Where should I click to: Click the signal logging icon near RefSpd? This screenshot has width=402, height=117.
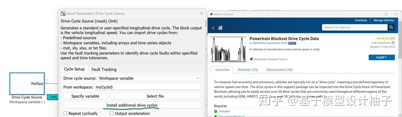pos(47,81)
